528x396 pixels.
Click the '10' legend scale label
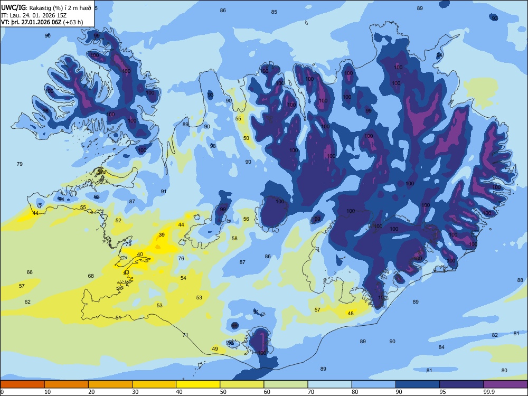(48, 392)
